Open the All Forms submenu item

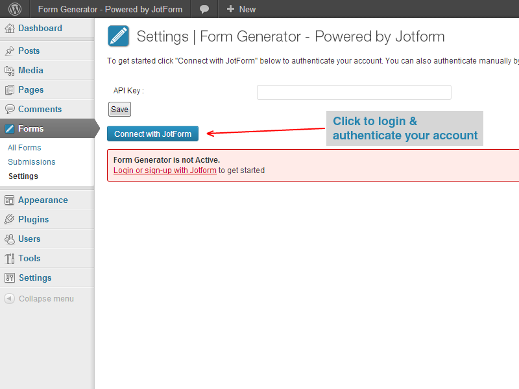tap(25, 148)
